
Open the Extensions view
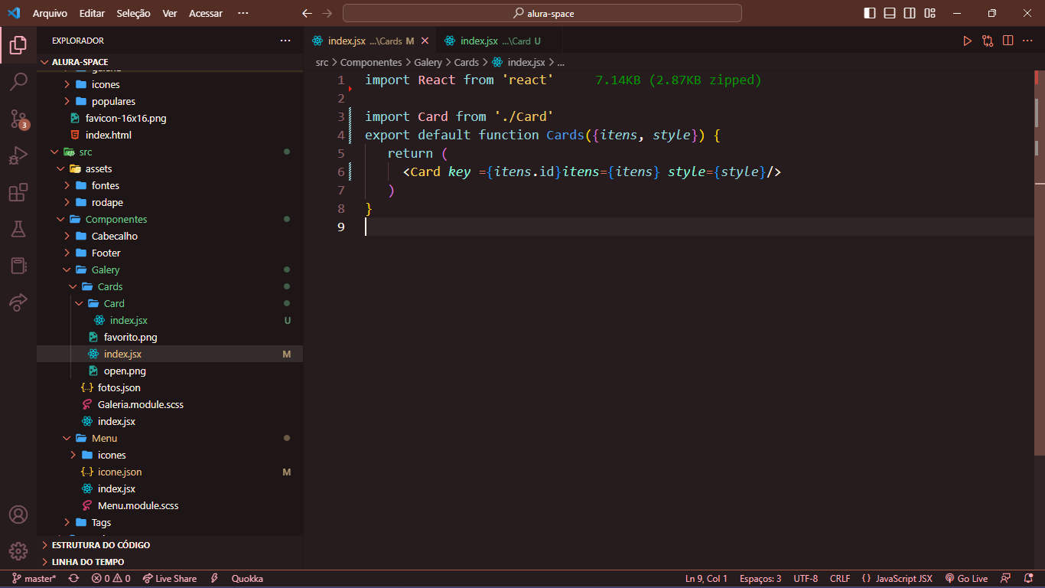click(x=18, y=193)
